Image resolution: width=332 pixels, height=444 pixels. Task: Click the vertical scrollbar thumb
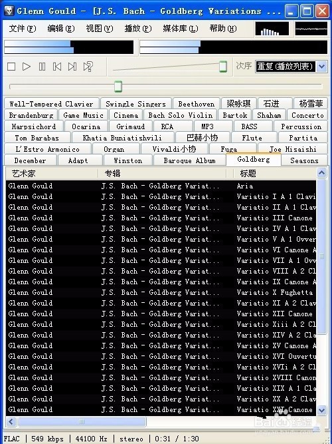(x=321, y=256)
